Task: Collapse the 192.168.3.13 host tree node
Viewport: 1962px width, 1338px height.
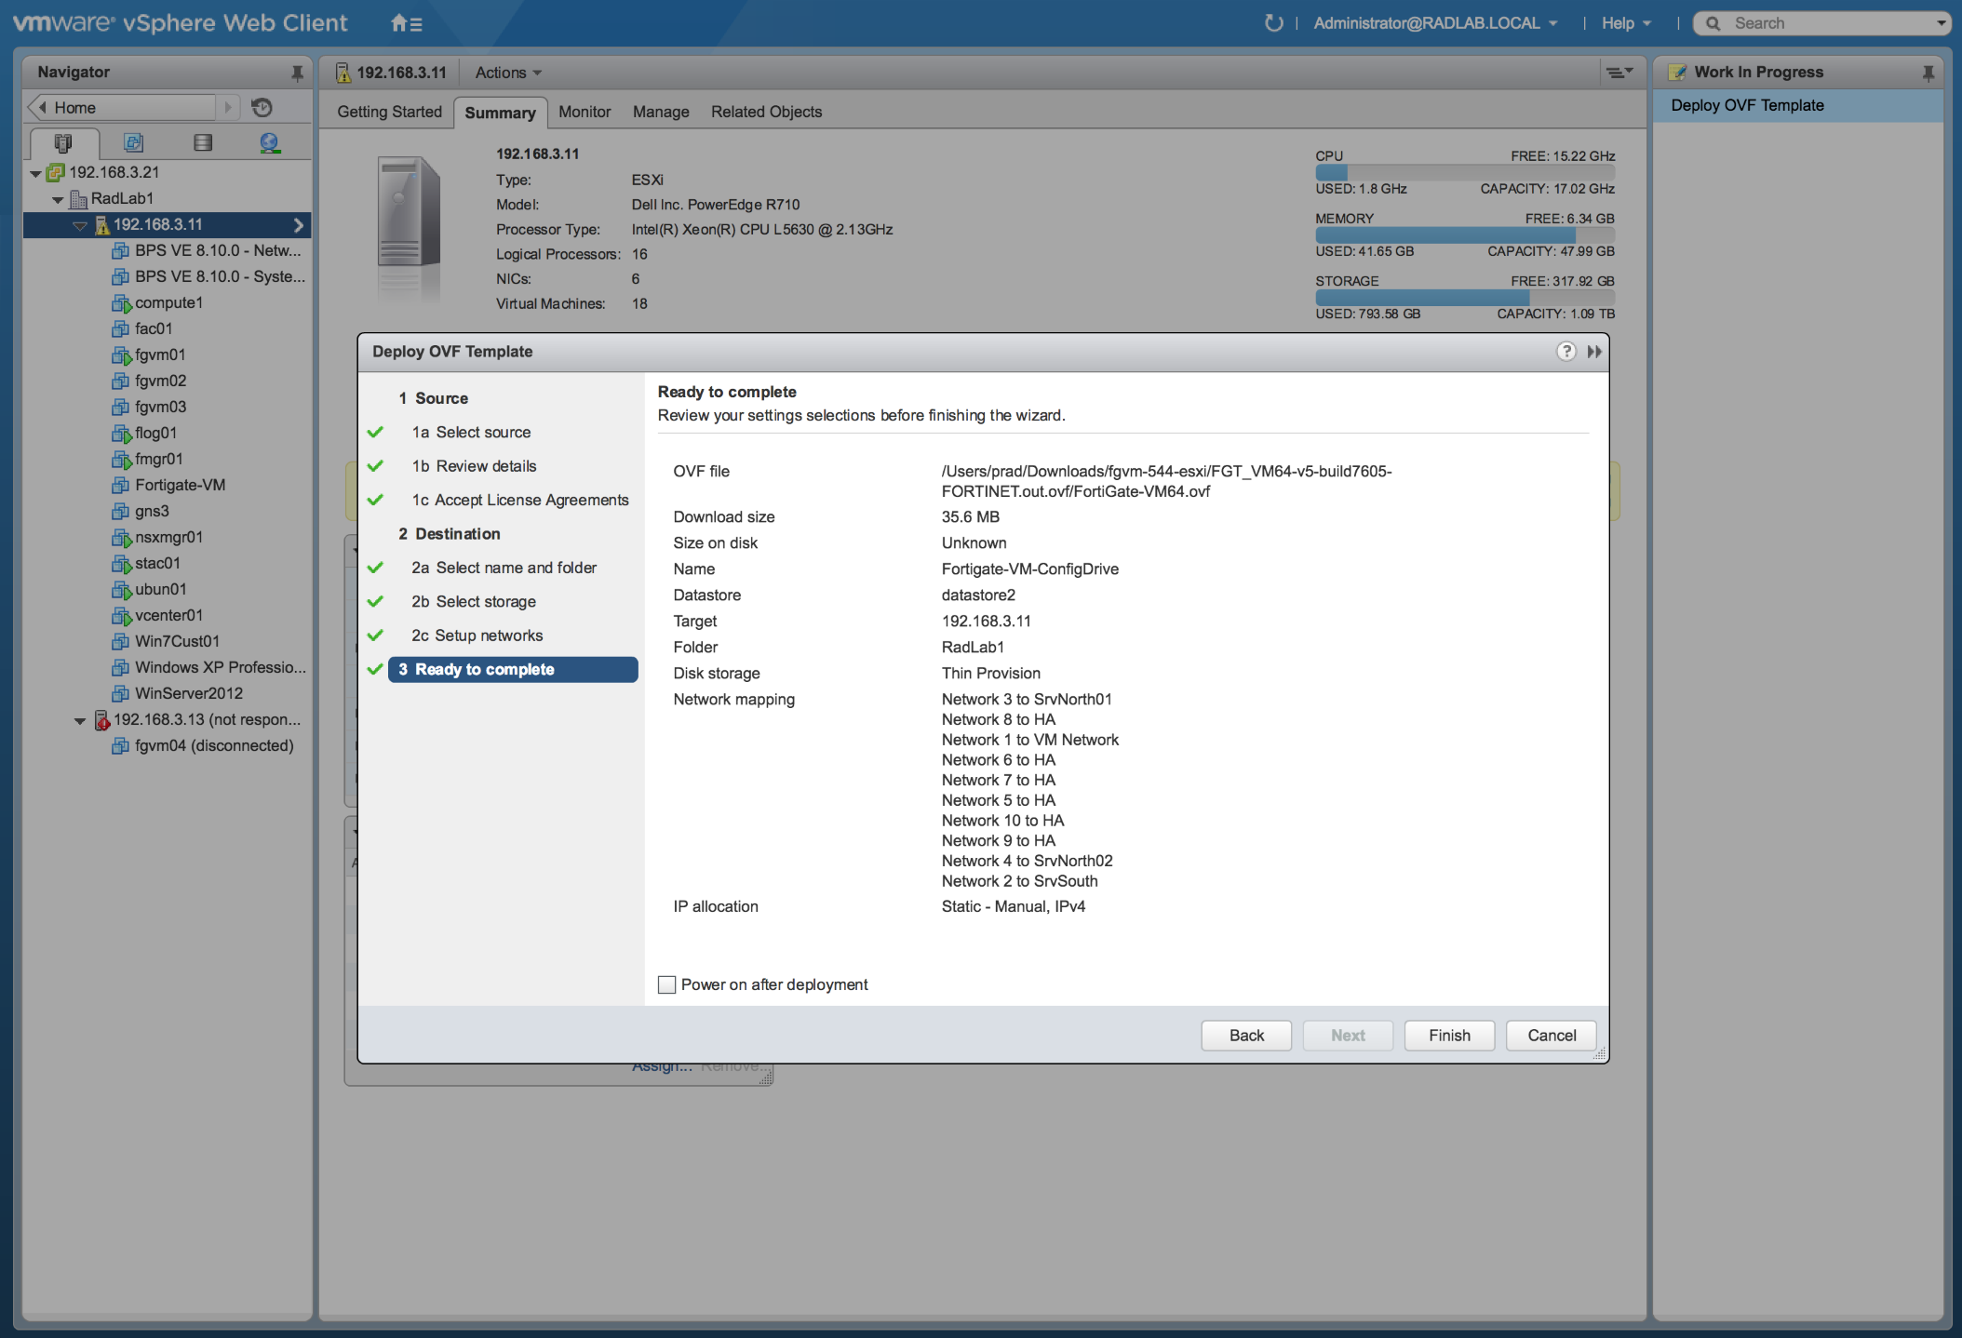Action: (x=80, y=720)
